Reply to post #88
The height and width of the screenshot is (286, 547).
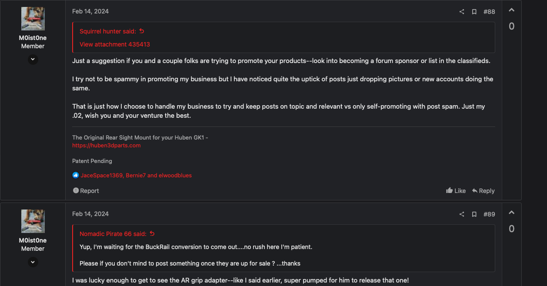click(x=483, y=191)
